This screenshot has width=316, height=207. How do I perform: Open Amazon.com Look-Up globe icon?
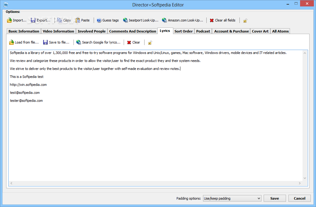(x=164, y=20)
